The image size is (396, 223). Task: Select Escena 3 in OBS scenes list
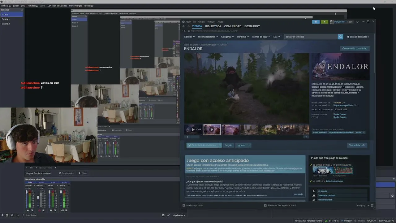point(12,24)
